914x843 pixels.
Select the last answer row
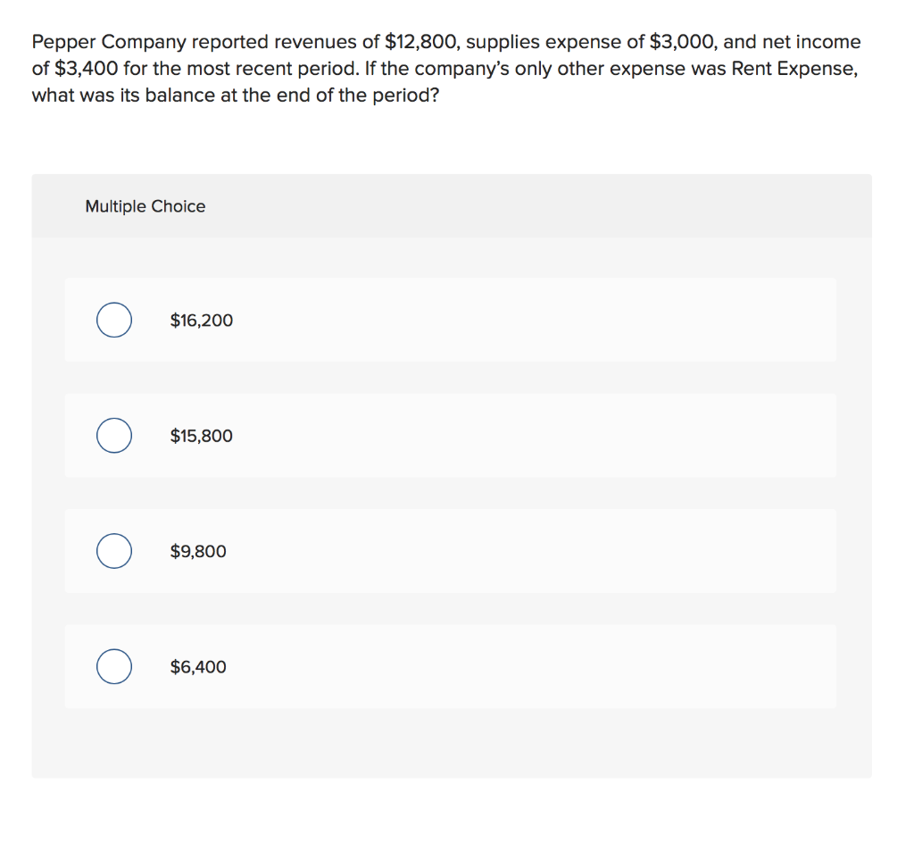click(450, 666)
